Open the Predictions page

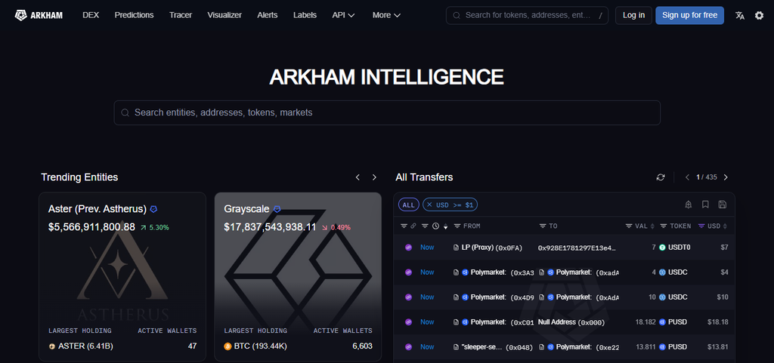135,15
